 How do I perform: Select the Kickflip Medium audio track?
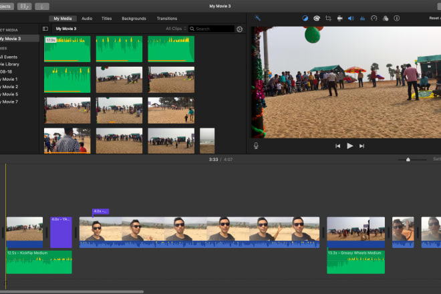click(x=39, y=262)
